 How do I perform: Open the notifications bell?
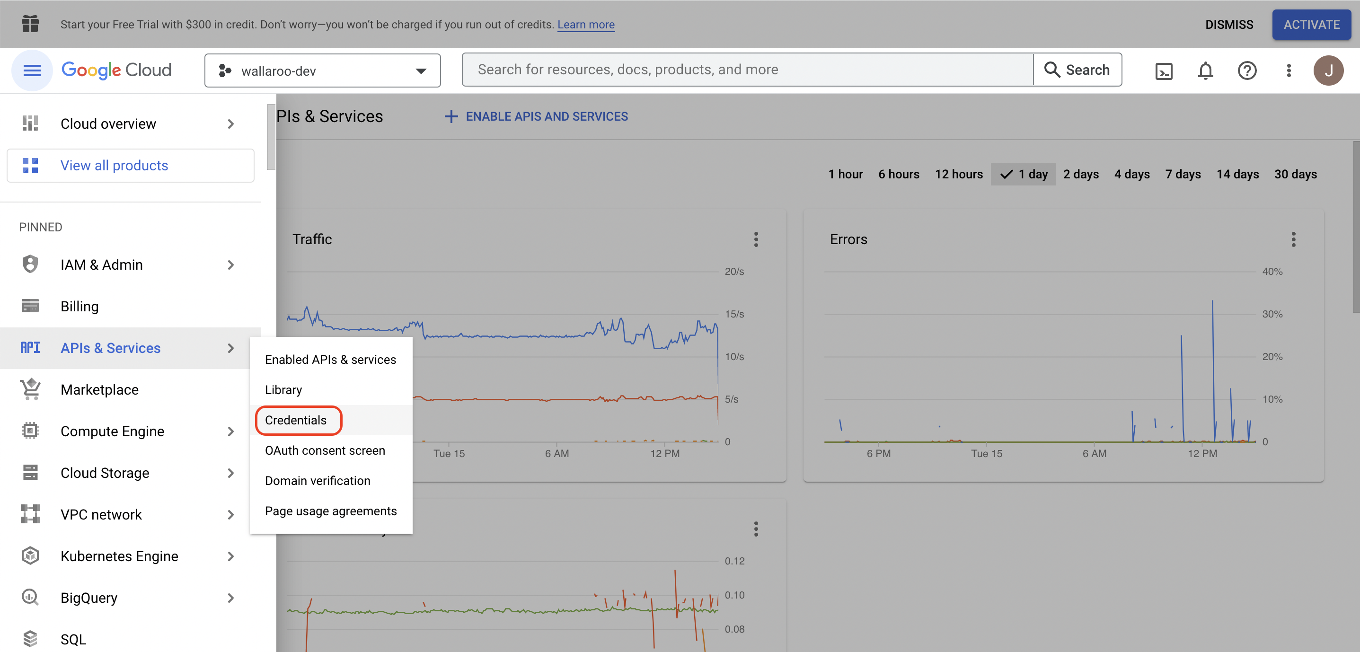[1205, 70]
